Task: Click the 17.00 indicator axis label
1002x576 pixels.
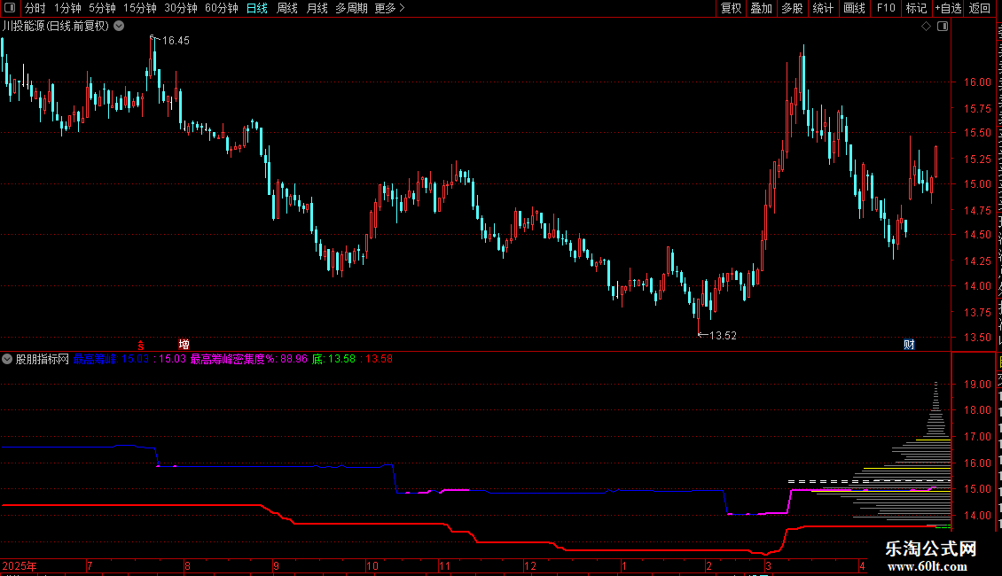Action: (x=978, y=437)
